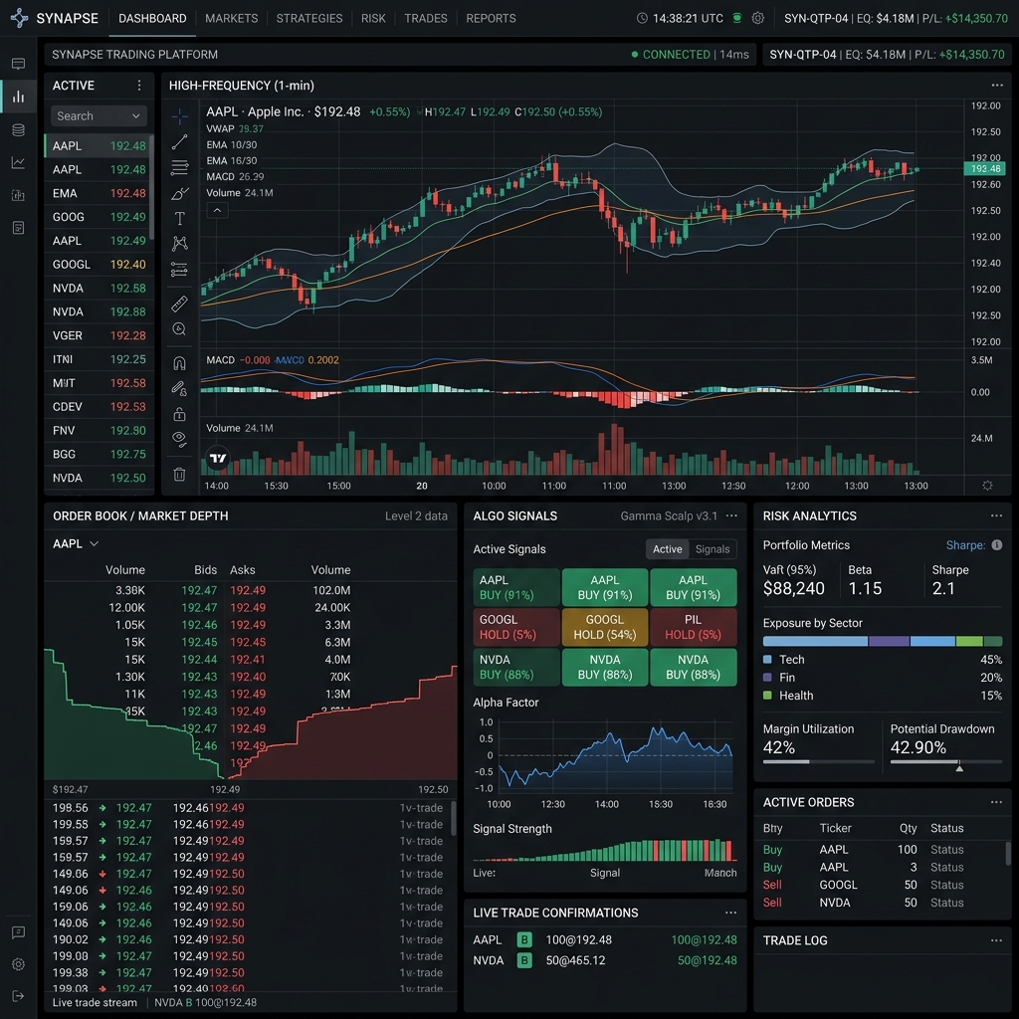Go to the MARKETS tab
Viewport: 1019px width, 1019px height.
pos(231,18)
